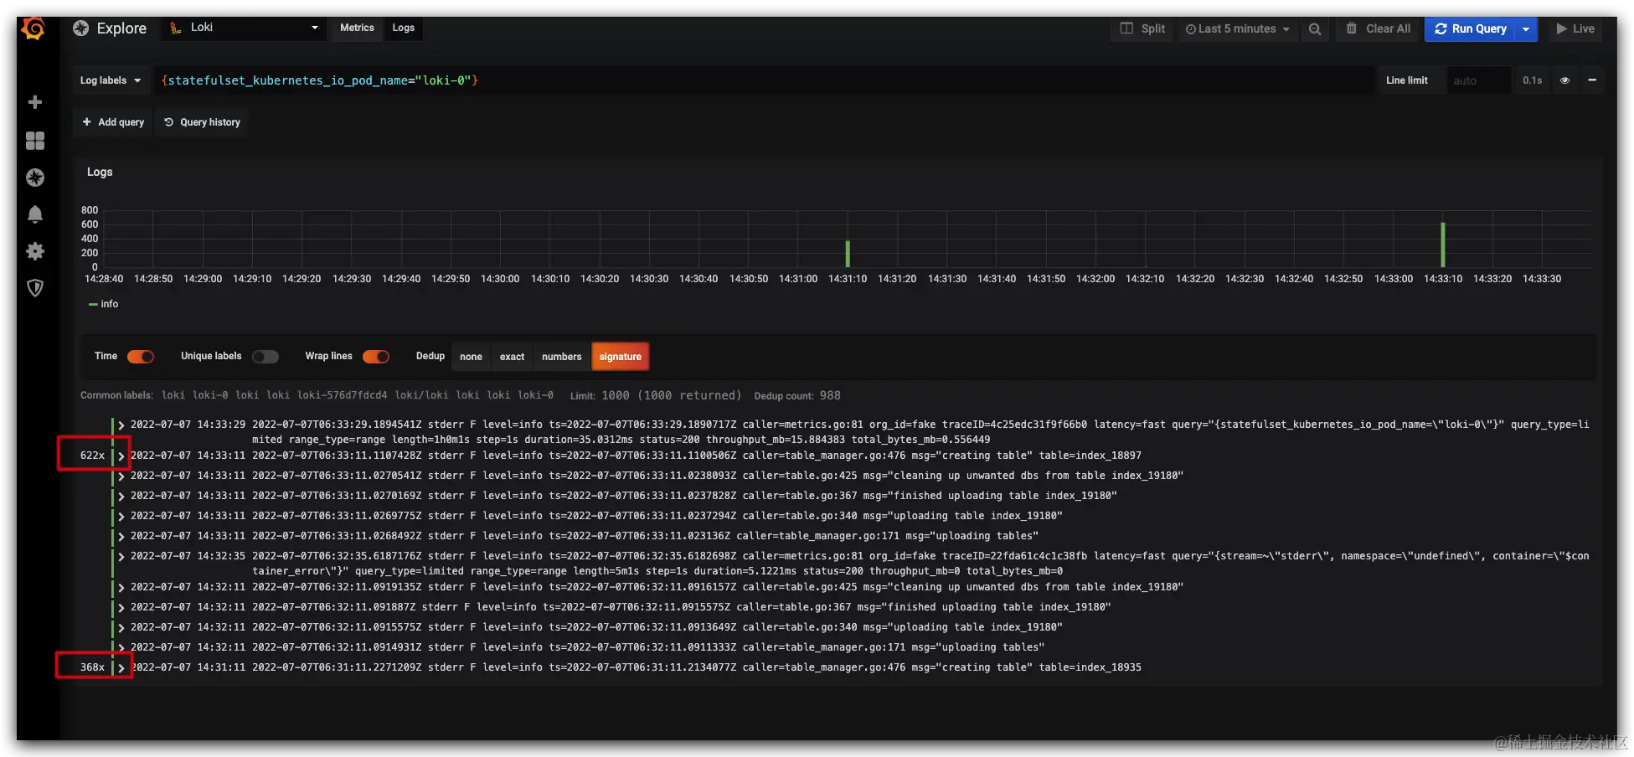Toggle query visibility eye icon
This screenshot has width=1634, height=757.
pyautogui.click(x=1564, y=80)
